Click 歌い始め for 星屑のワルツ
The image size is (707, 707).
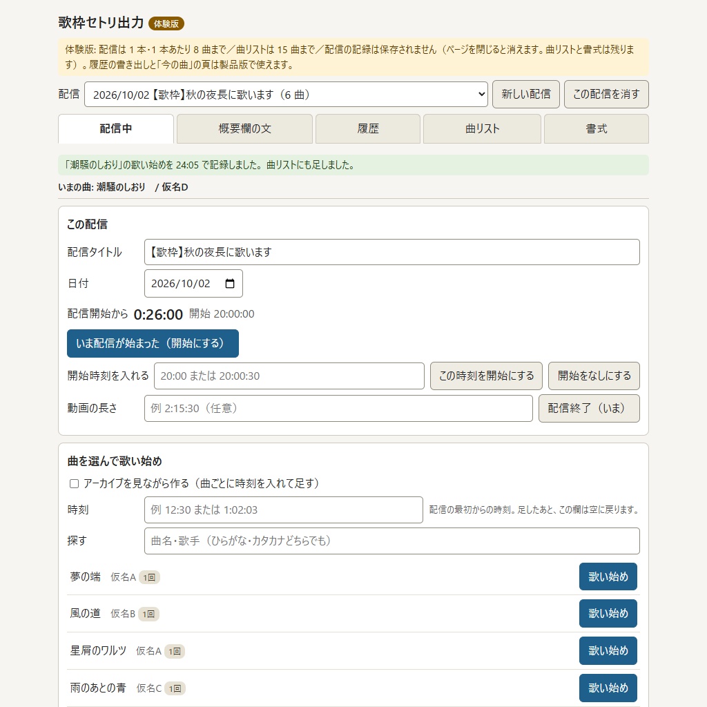pos(608,650)
